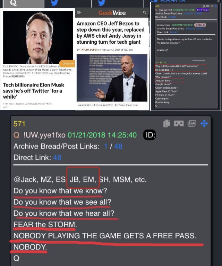Open the GeekWire hamburger menu
The width and height of the screenshot is (222, 266).
click(x=79, y=12)
